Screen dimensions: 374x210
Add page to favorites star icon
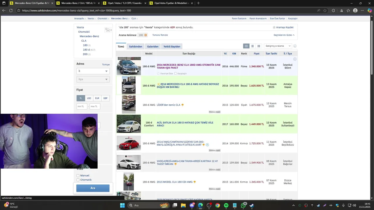point(325,10)
